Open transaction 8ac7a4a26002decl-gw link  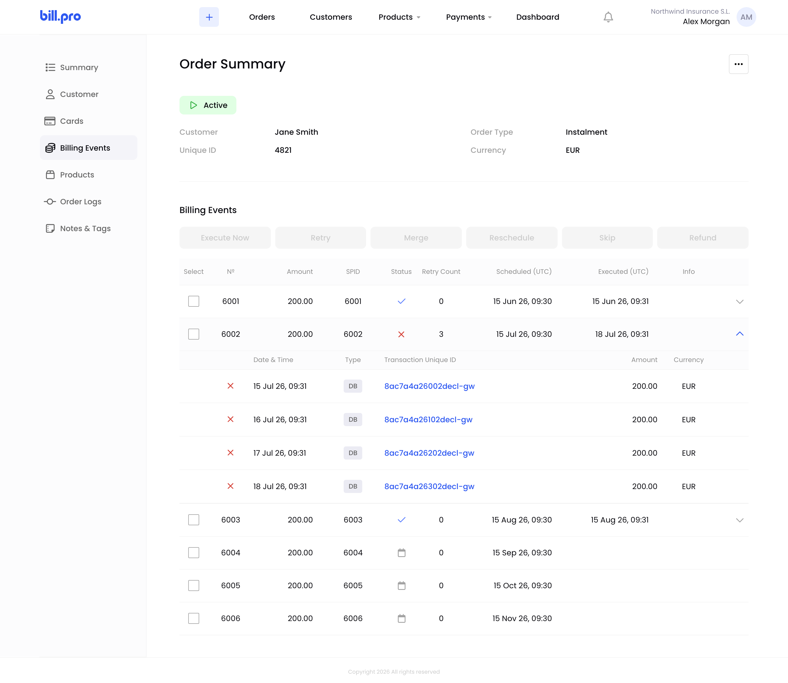pyautogui.click(x=429, y=386)
